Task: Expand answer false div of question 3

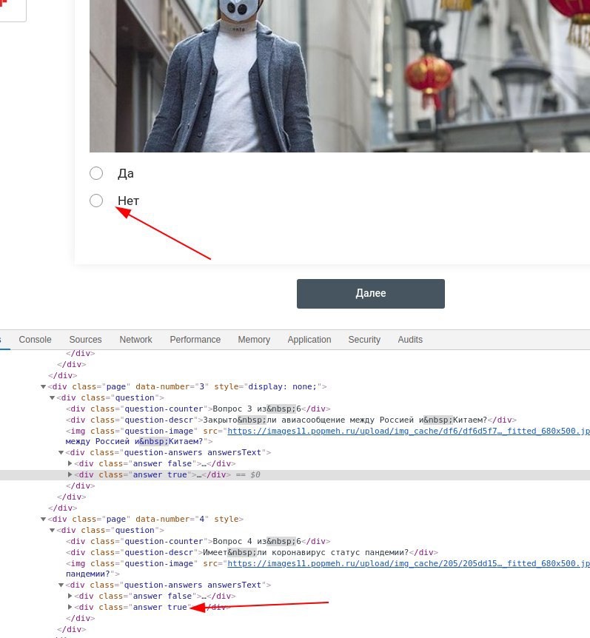Action: [70, 463]
